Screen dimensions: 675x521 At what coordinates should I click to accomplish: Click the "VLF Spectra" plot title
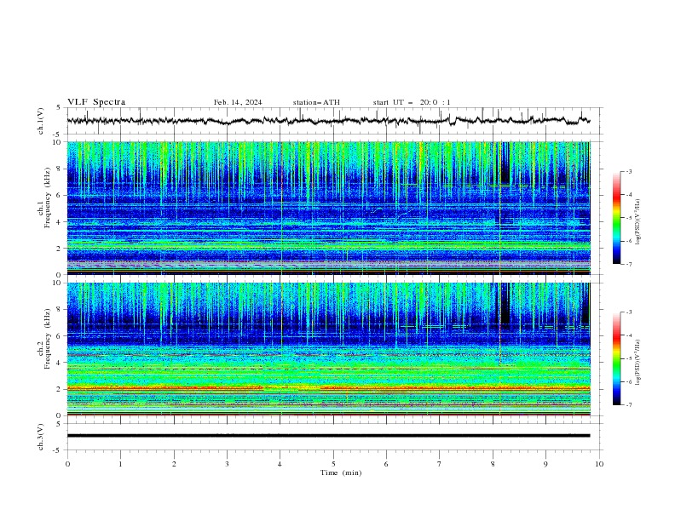(96, 102)
